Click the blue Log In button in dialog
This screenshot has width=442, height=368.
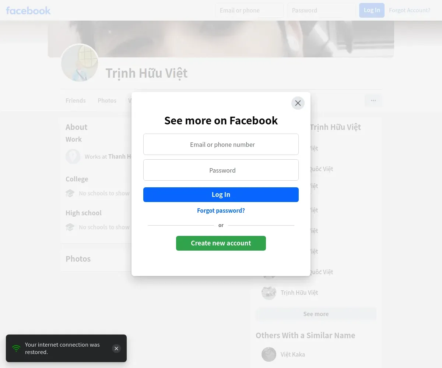tap(221, 195)
